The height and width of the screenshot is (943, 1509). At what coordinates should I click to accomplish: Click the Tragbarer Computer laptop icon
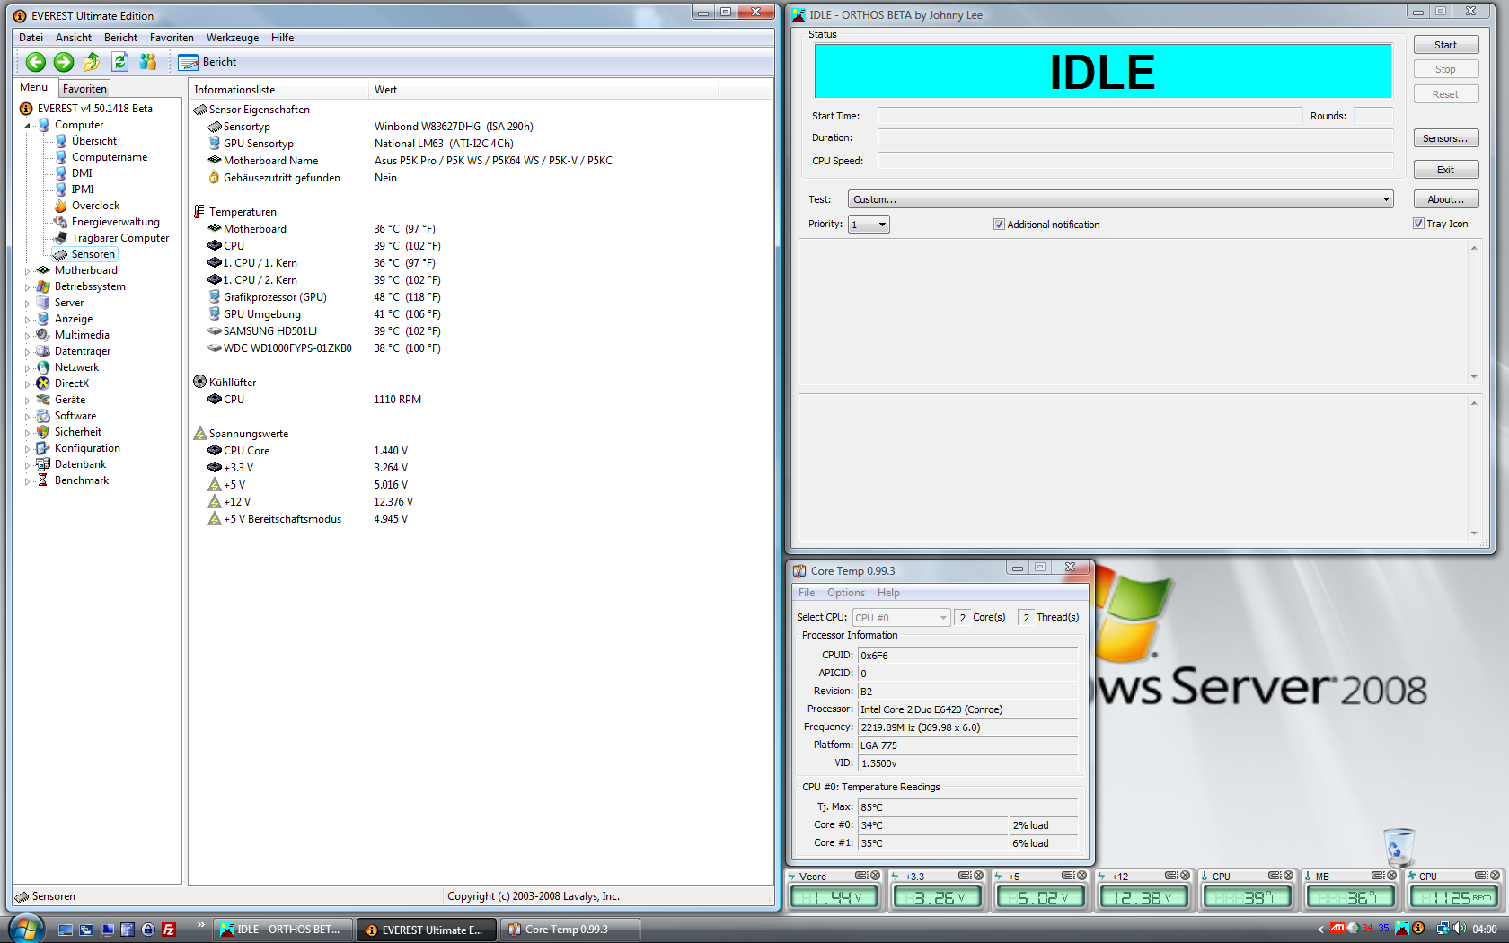pyautogui.click(x=61, y=238)
